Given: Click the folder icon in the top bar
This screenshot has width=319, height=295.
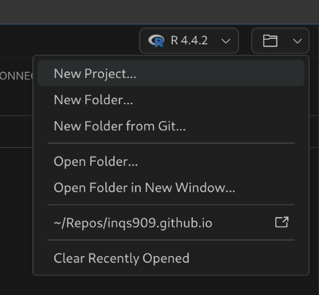Looking at the screenshot, I should tap(270, 41).
